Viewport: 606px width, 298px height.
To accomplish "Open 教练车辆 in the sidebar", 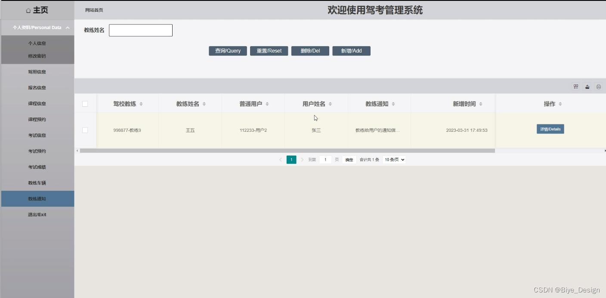I will click(37, 183).
